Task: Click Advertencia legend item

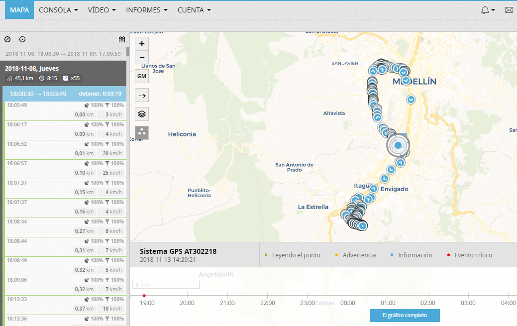Action: [x=355, y=255]
